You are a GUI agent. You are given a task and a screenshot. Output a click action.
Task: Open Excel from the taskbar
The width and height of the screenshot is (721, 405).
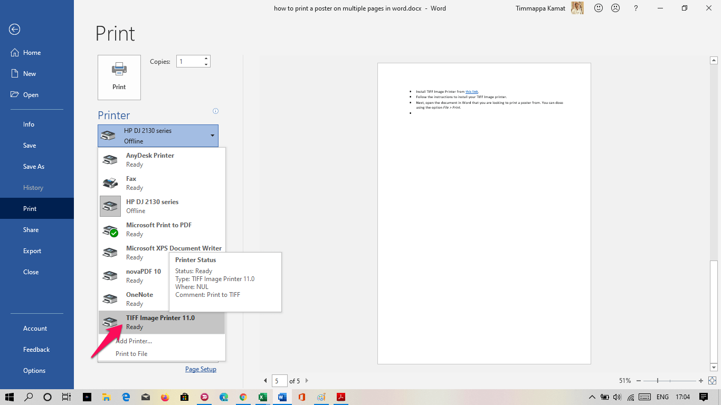click(x=262, y=397)
